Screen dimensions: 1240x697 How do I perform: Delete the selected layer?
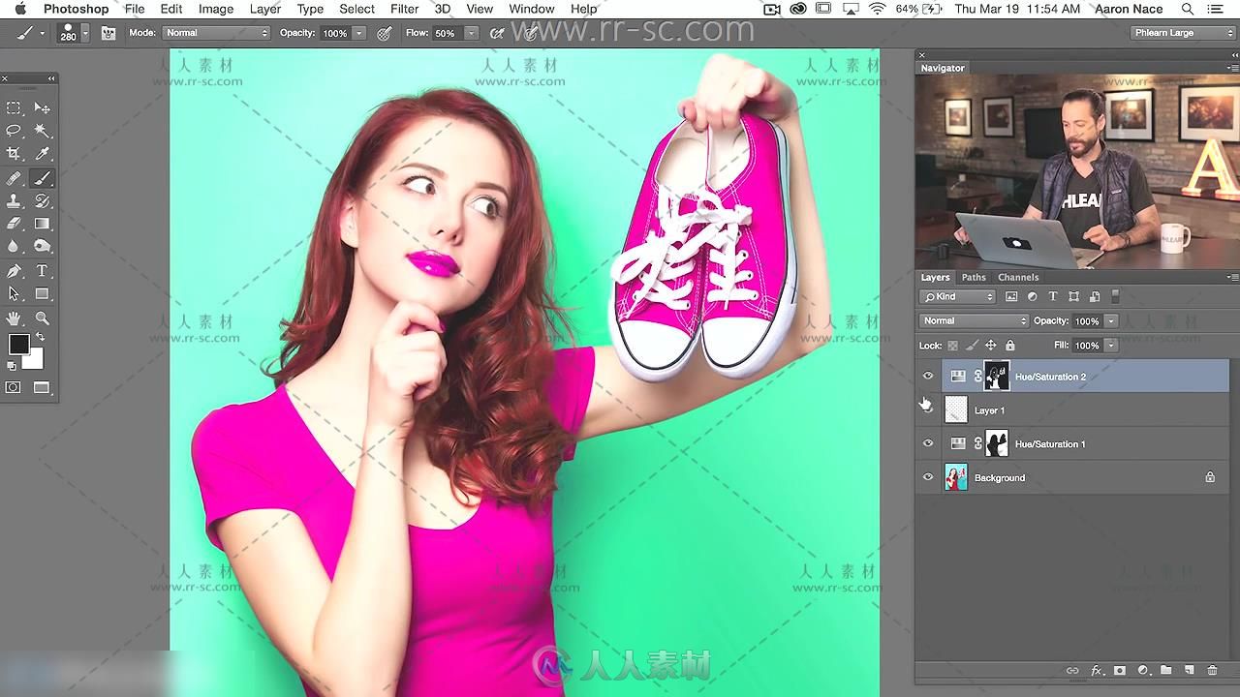point(1213,670)
